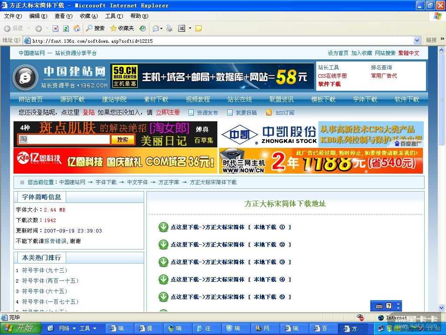Click the language bar help question icon
Screen dimensions: 446x335
(x=389, y=306)
